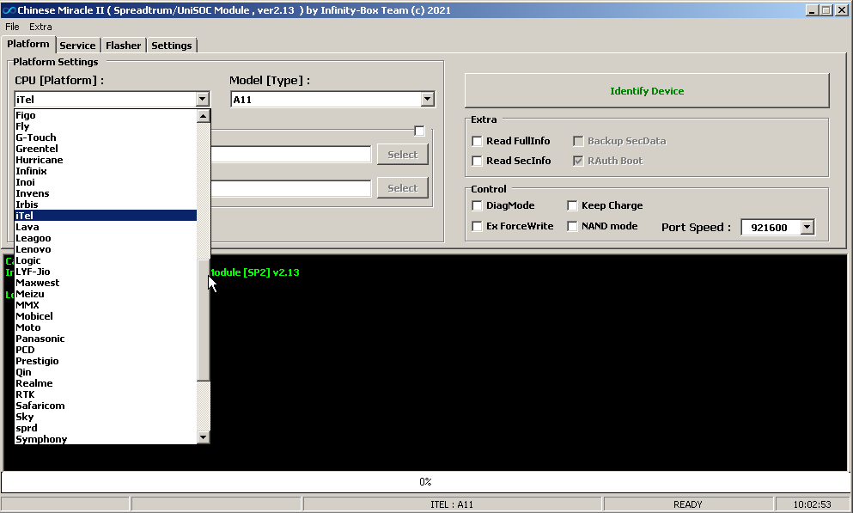Select Meizu from the platform list
853x513 pixels.
coord(106,294)
